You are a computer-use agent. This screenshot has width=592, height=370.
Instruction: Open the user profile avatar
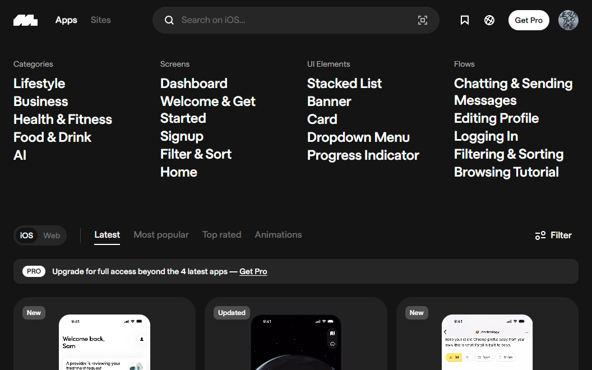(x=568, y=20)
